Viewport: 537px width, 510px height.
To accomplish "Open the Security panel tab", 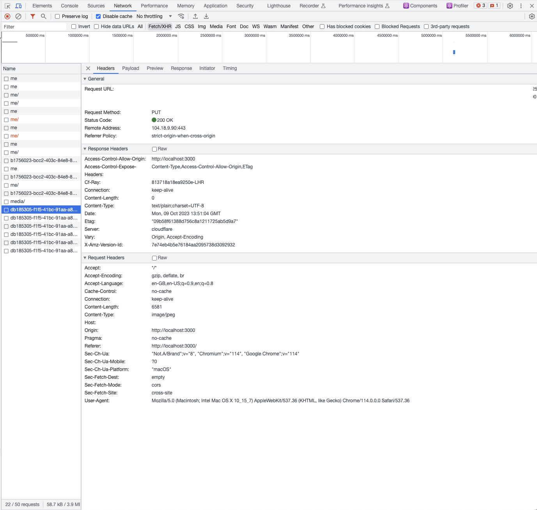I will [245, 6].
